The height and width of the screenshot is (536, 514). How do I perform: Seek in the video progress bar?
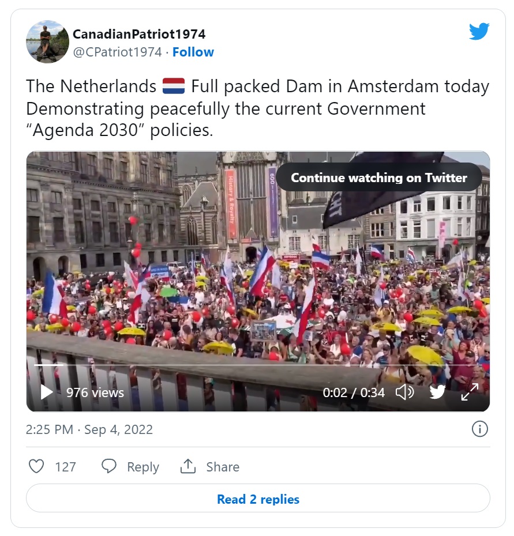258,365
